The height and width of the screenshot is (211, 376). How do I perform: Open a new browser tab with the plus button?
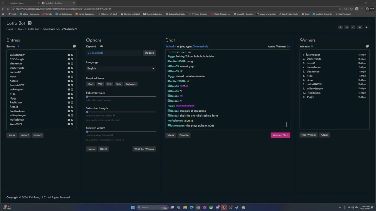79,3
